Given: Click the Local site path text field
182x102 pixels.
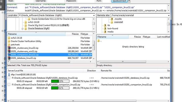Looking at the screenshot, I should pyautogui.click(x=55, y=15).
